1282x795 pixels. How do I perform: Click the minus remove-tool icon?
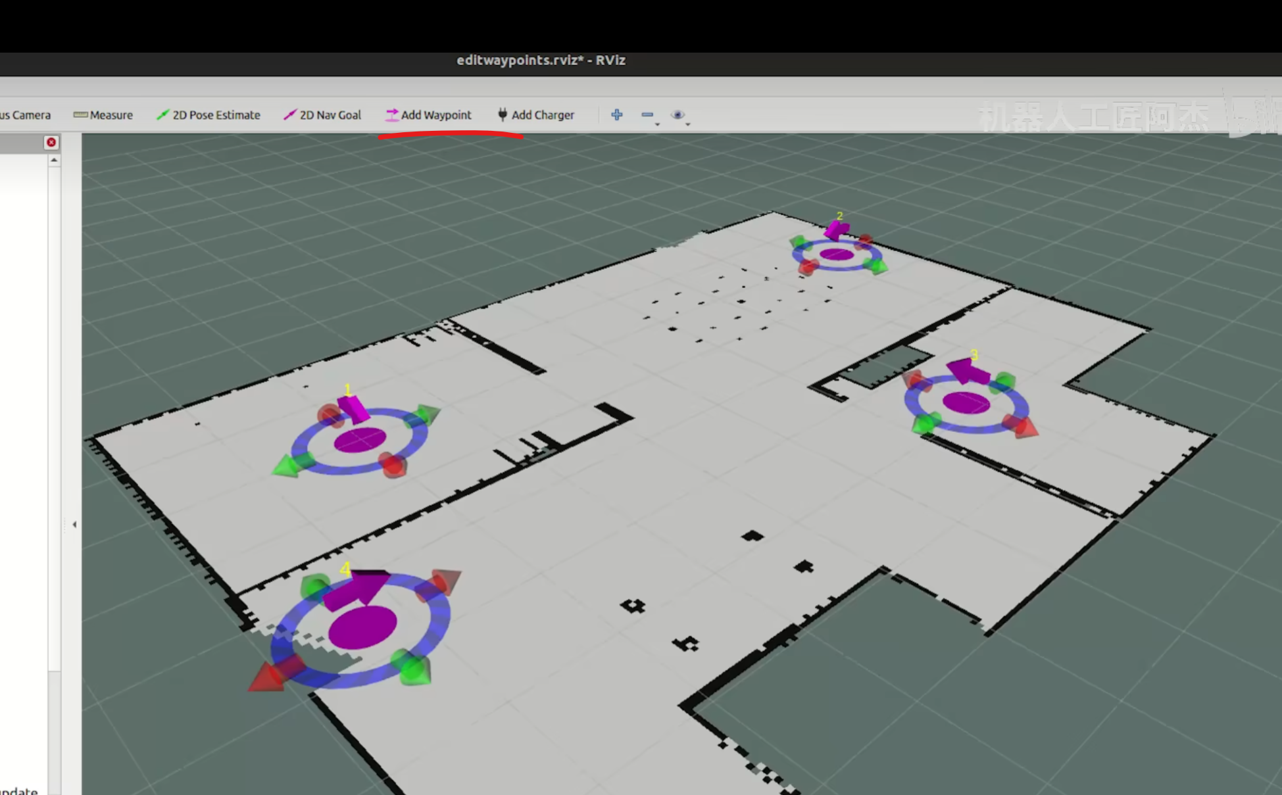coord(647,114)
